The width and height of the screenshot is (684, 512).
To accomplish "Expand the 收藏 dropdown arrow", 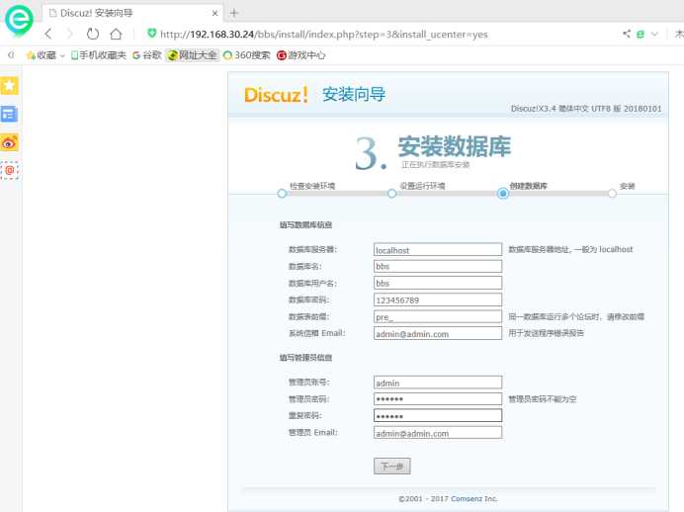I will (62, 55).
